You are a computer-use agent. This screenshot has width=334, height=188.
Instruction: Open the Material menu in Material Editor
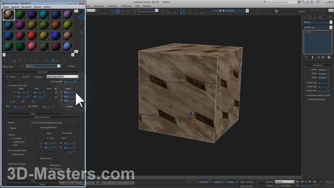(x=15, y=7)
